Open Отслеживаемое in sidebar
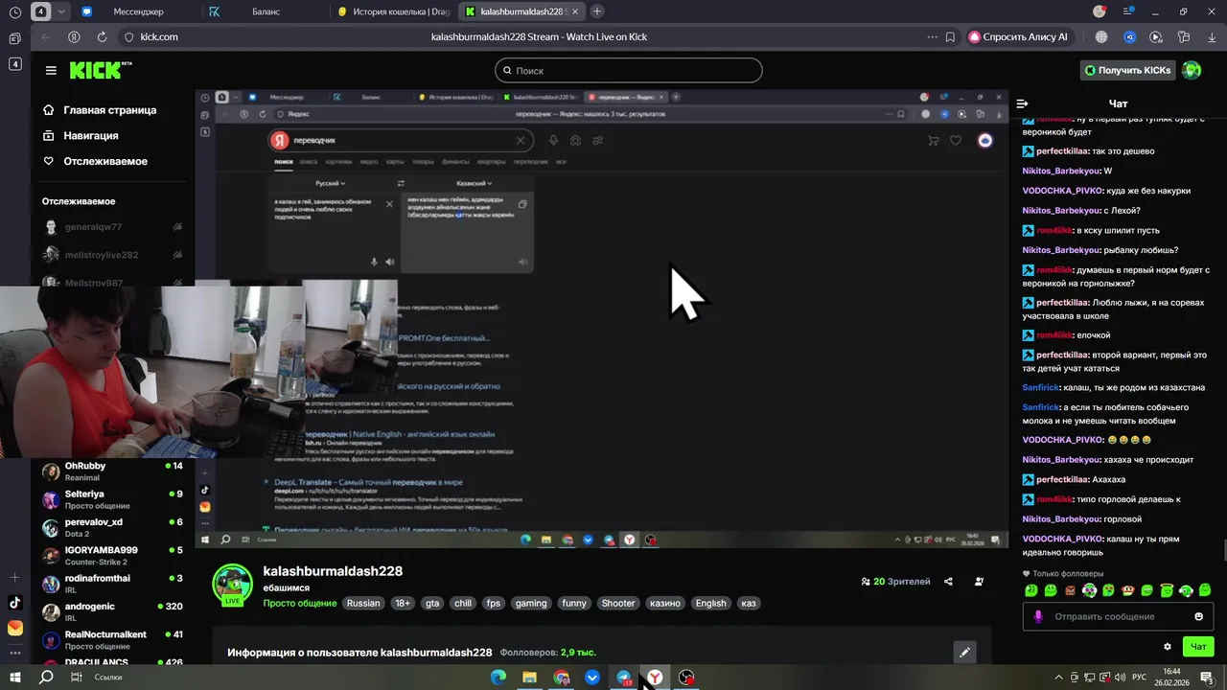1227x690 pixels. 95,161
